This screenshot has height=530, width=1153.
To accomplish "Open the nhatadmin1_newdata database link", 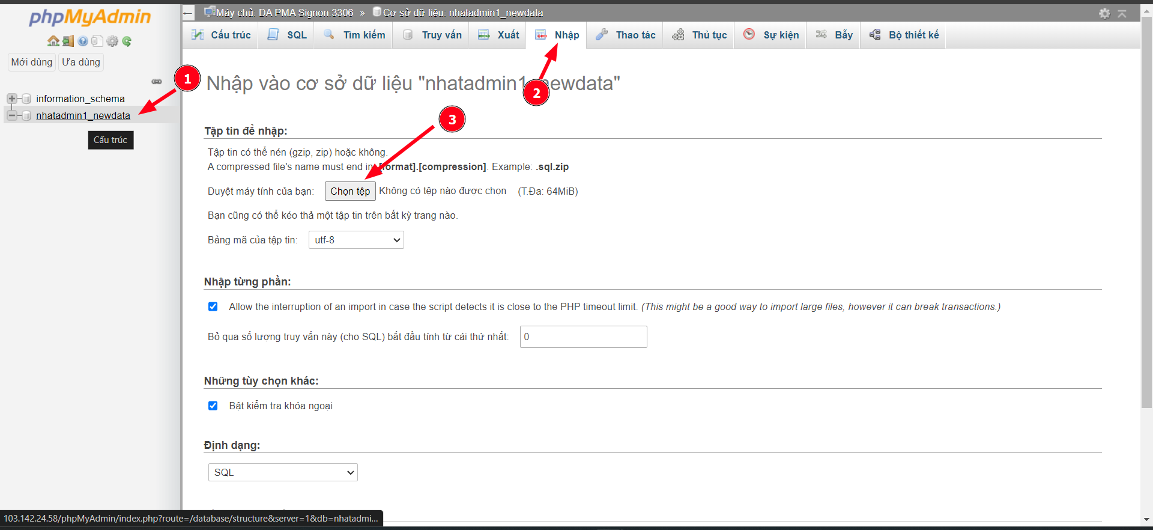I will pos(83,115).
